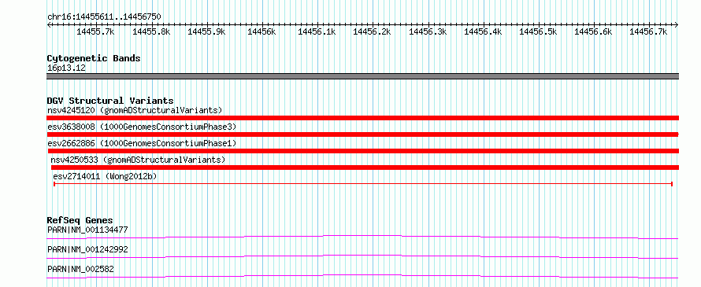Click the ruler's right arrow end
This screenshot has width=701, height=287.
tap(677, 24)
